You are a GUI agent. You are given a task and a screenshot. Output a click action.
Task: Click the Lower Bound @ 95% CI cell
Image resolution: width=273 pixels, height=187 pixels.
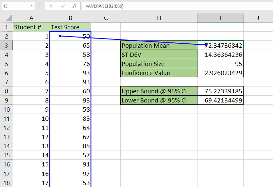(x=159, y=100)
